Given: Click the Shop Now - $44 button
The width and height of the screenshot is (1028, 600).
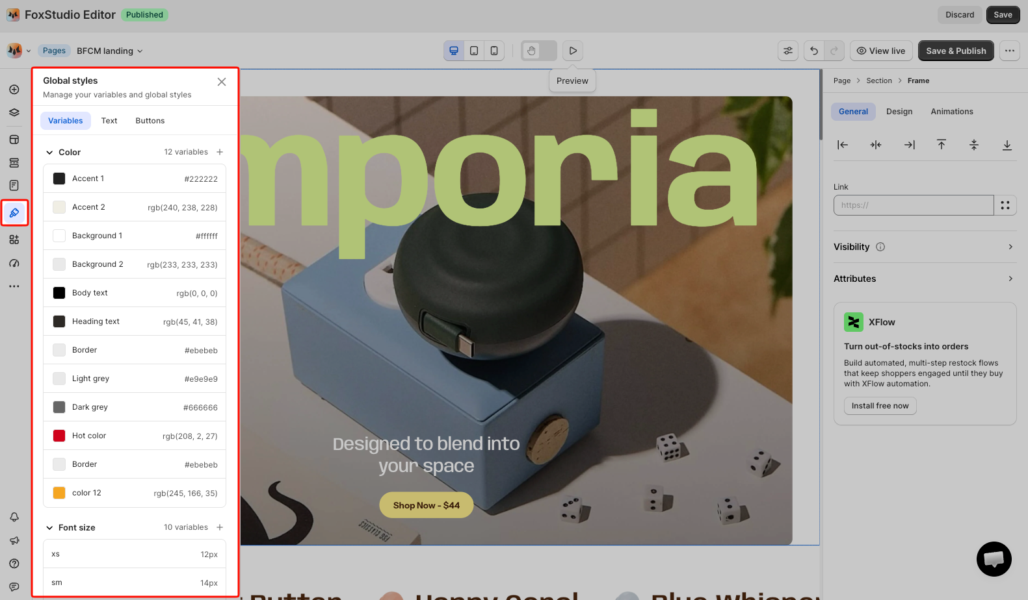Looking at the screenshot, I should (427, 505).
